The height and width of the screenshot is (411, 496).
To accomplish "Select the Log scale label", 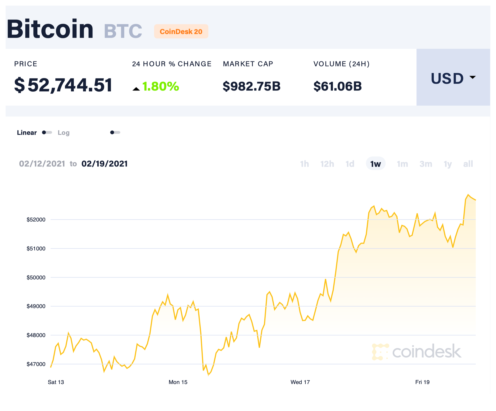I will tap(64, 133).
